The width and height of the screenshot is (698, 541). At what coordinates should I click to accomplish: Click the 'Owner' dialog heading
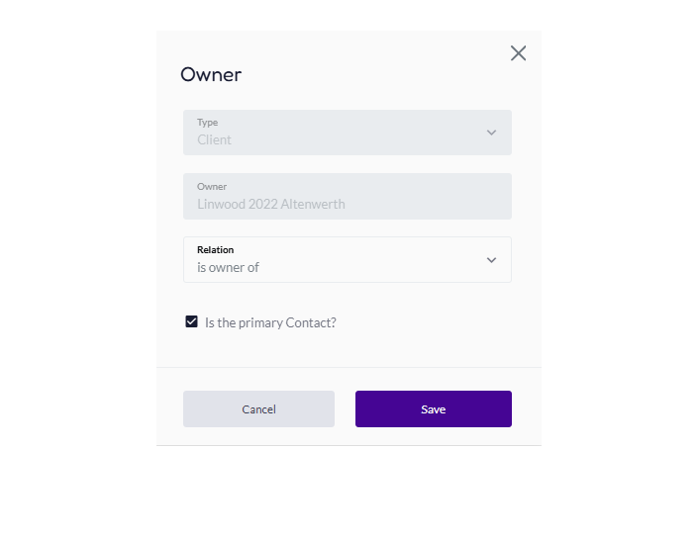click(211, 75)
